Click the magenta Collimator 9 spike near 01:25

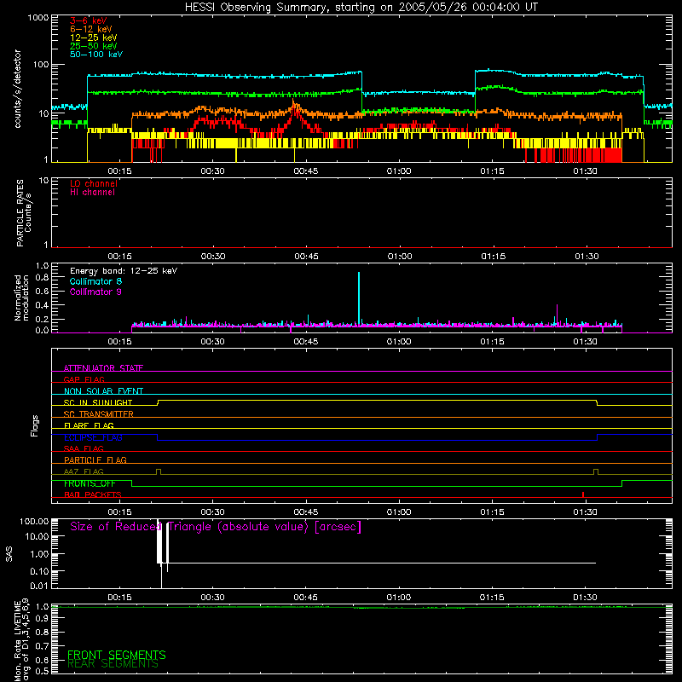(558, 315)
